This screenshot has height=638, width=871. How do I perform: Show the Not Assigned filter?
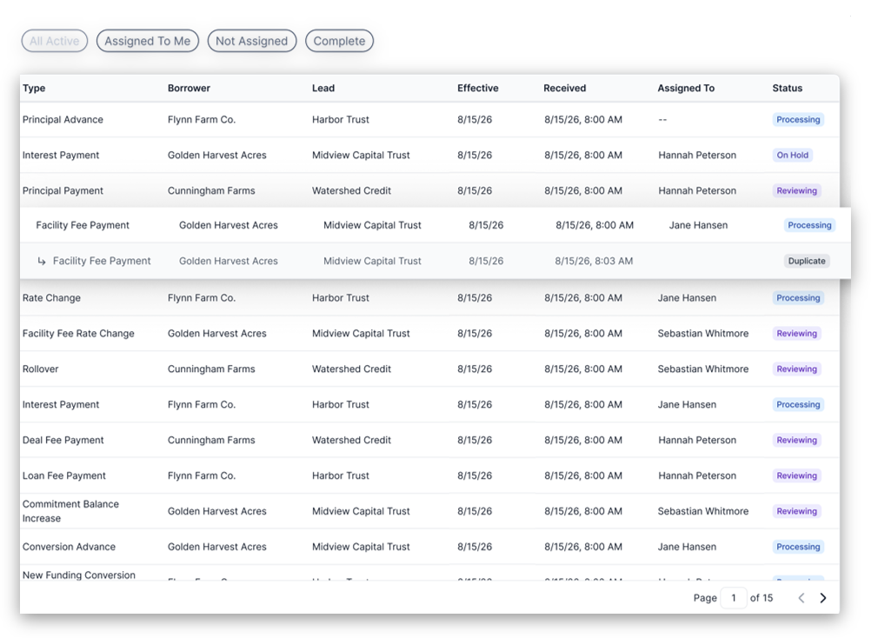[x=251, y=41]
